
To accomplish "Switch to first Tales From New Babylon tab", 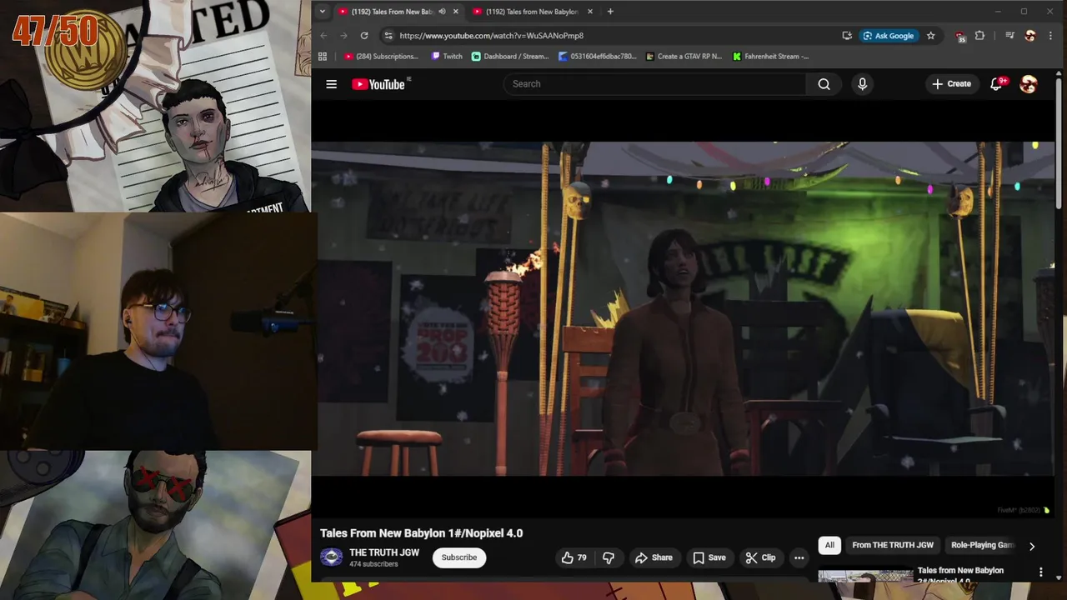I will [398, 12].
